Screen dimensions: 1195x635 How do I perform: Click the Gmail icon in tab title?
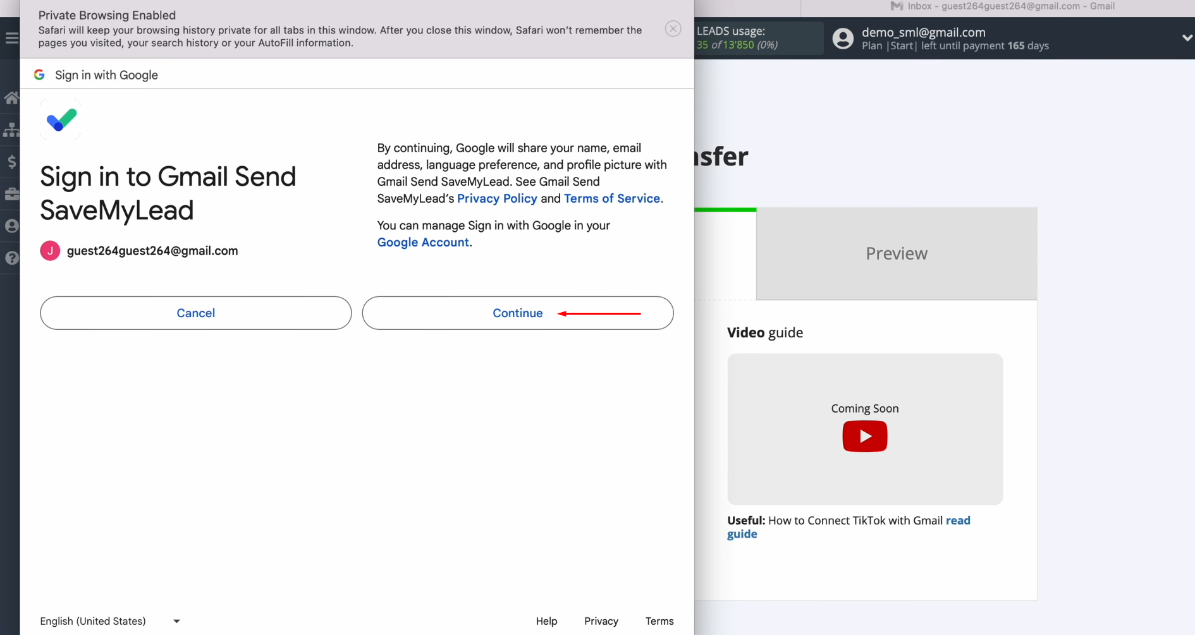[x=897, y=6]
